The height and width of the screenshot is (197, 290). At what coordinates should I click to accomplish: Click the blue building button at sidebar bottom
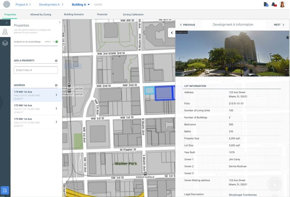pos(5,191)
